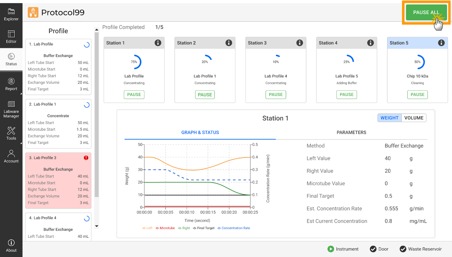Image resolution: width=452 pixels, height=257 pixels.
Task: Click the profile list scrollbar thumb
Action: pos(96,113)
